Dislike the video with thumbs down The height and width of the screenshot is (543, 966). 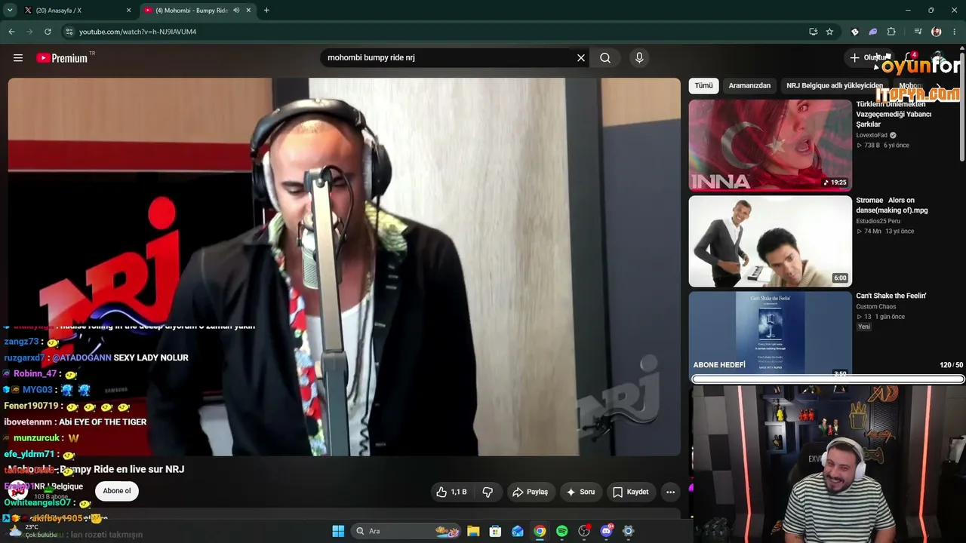[x=488, y=492]
